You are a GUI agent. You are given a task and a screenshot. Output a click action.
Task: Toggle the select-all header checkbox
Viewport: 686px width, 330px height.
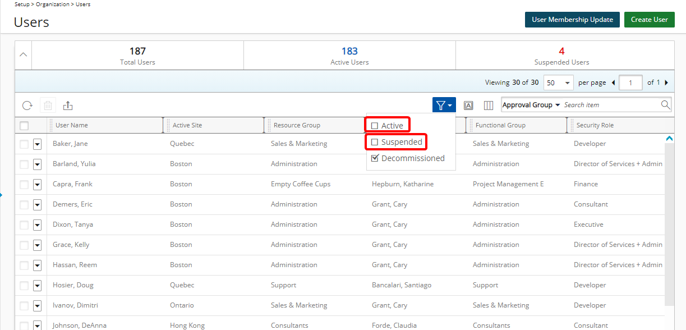point(24,126)
